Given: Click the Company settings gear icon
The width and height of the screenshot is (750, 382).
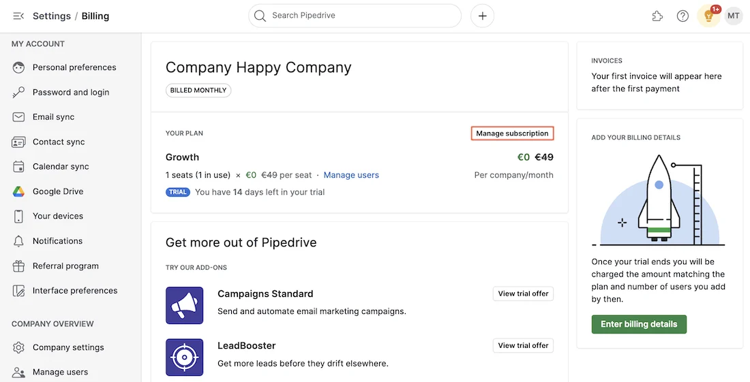Looking at the screenshot, I should coord(18,347).
